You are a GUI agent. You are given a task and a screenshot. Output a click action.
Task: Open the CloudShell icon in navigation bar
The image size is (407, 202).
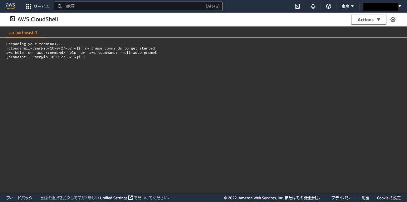pyautogui.click(x=297, y=6)
